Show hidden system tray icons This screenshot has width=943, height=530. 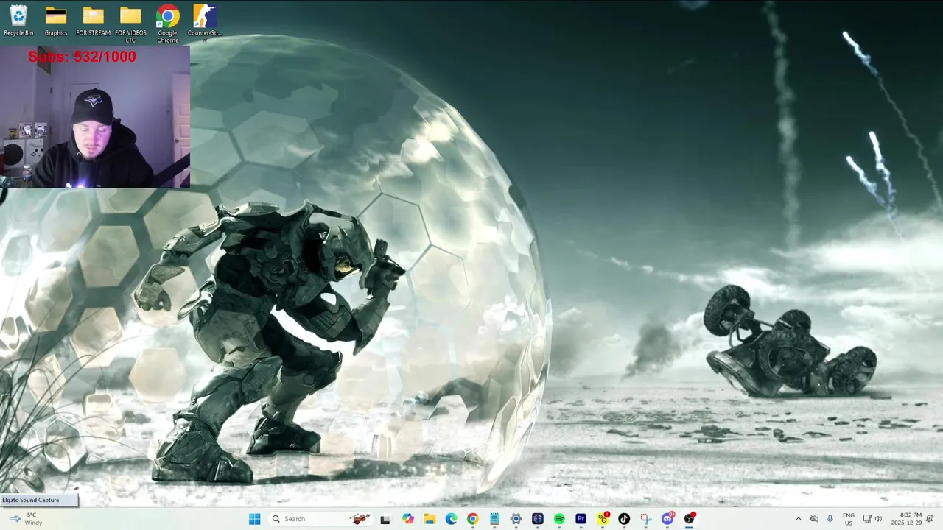pyautogui.click(x=798, y=519)
